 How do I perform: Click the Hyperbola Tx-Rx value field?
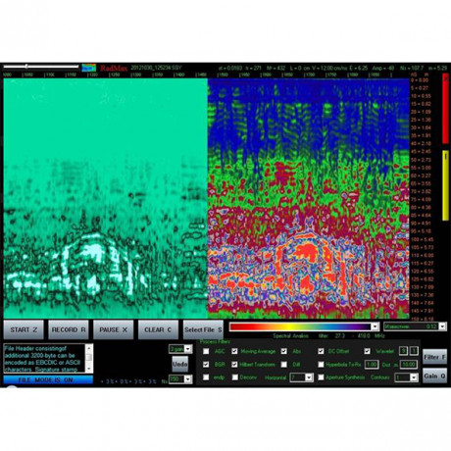pos(372,365)
